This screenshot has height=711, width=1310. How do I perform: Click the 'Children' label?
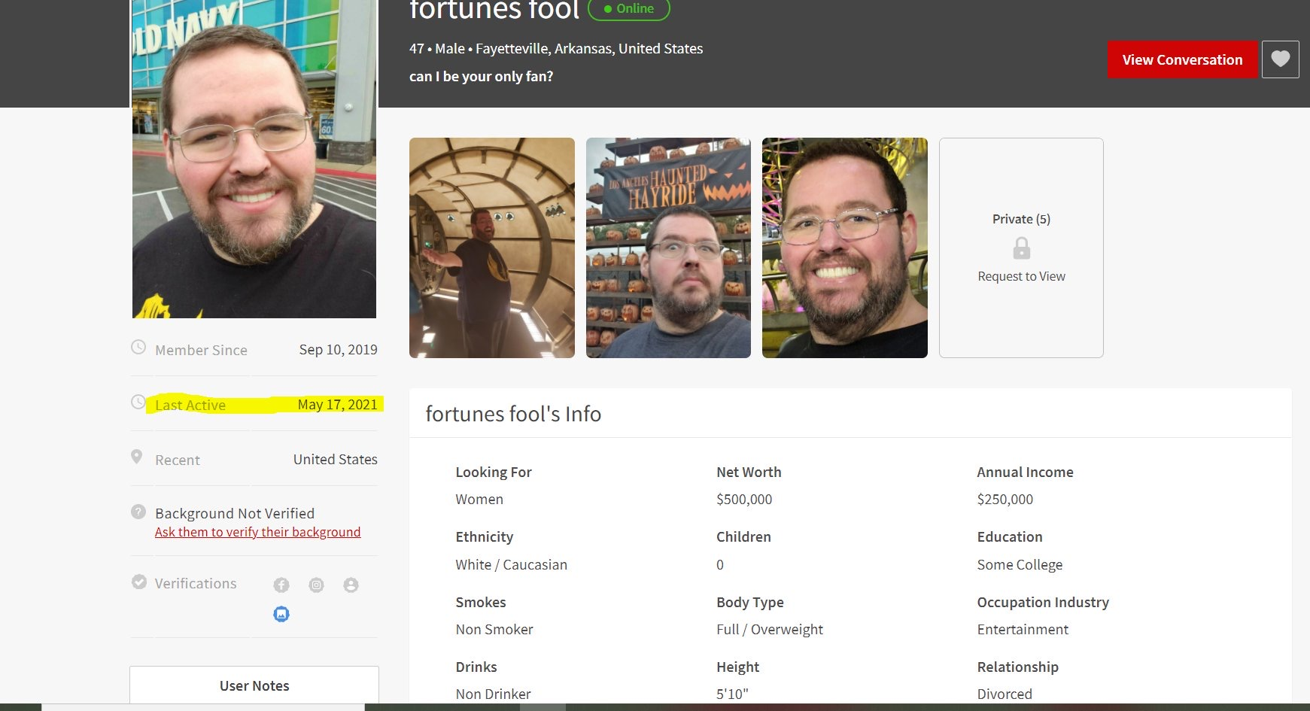(743, 537)
